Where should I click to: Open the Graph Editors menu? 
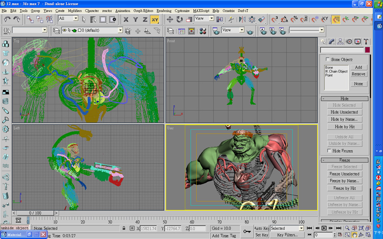click(x=143, y=11)
